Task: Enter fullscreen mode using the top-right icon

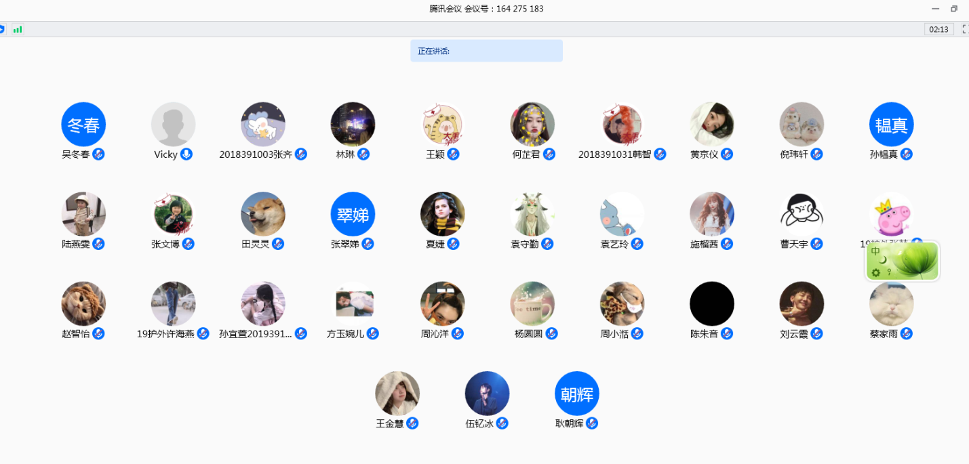Action: click(965, 29)
